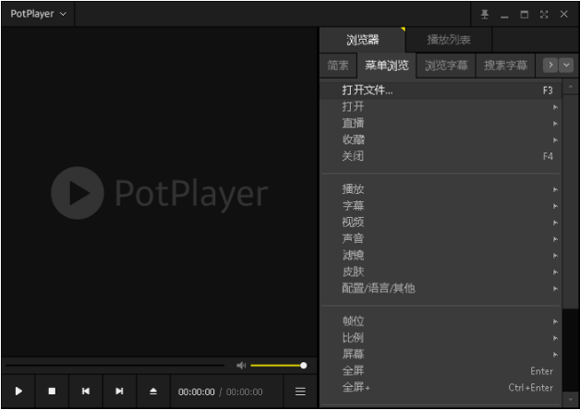
Task: Click the menu list scrollbar up arrow
Action: point(571,87)
